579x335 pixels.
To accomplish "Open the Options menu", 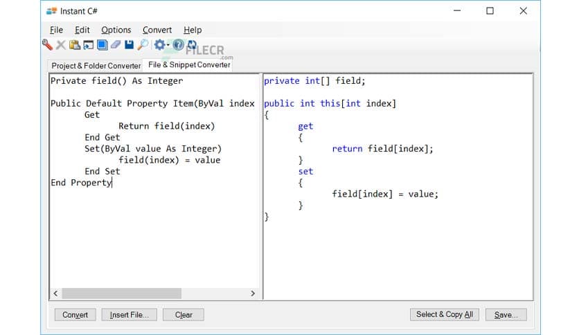I will tap(116, 30).
